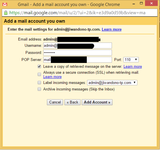This screenshot has height=150, width=160.
Task: Click the 'Email address:' label
Action: (x=30, y=39)
